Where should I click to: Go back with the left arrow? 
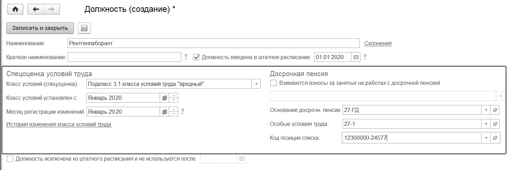(x=35, y=9)
